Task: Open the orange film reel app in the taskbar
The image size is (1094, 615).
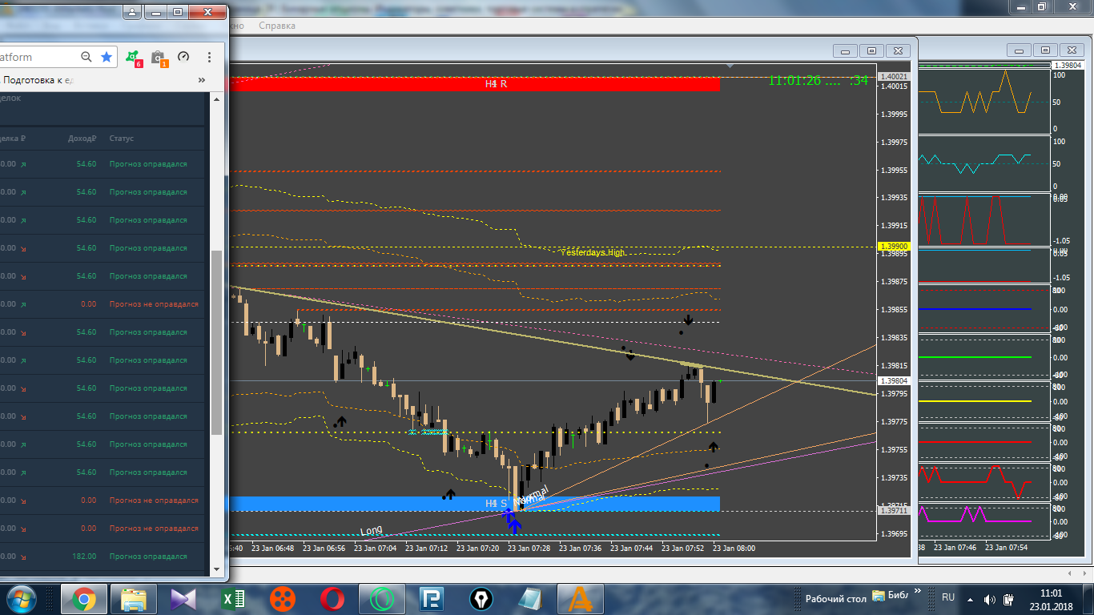Action: pyautogui.click(x=283, y=598)
